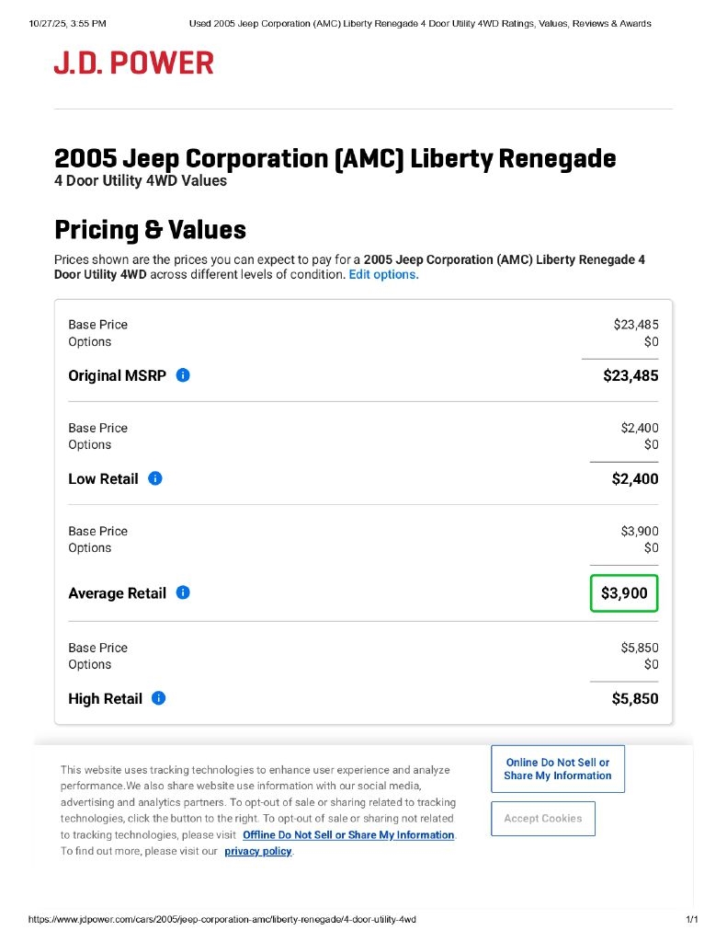Image resolution: width=727 pixels, height=942 pixels.
Task: Click the High Retail info icon
Action: [x=159, y=698]
